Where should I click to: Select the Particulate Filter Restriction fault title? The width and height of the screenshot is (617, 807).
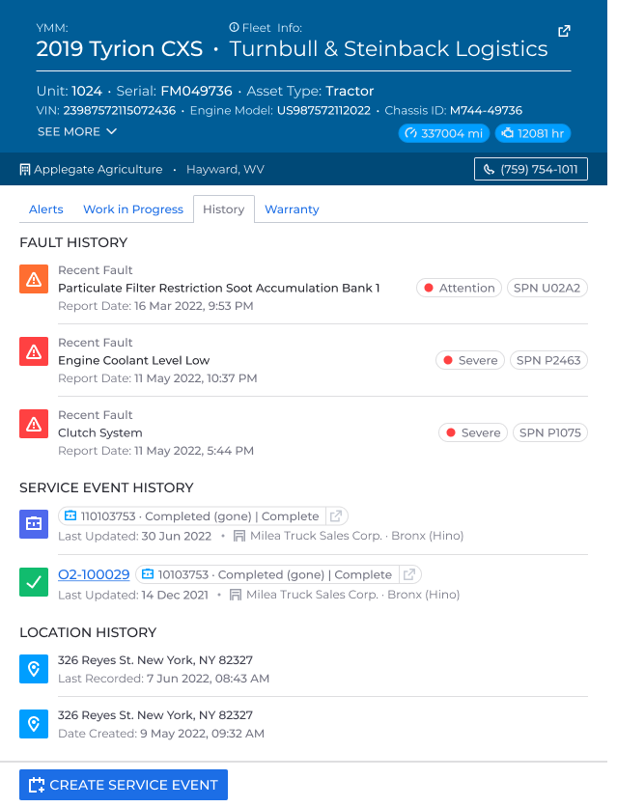coord(219,288)
